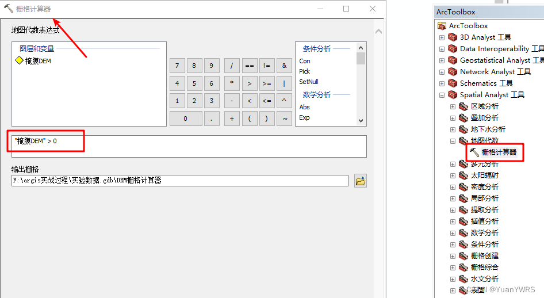Click the greater-than operator button
This screenshot has width=544, height=298.
point(250,83)
